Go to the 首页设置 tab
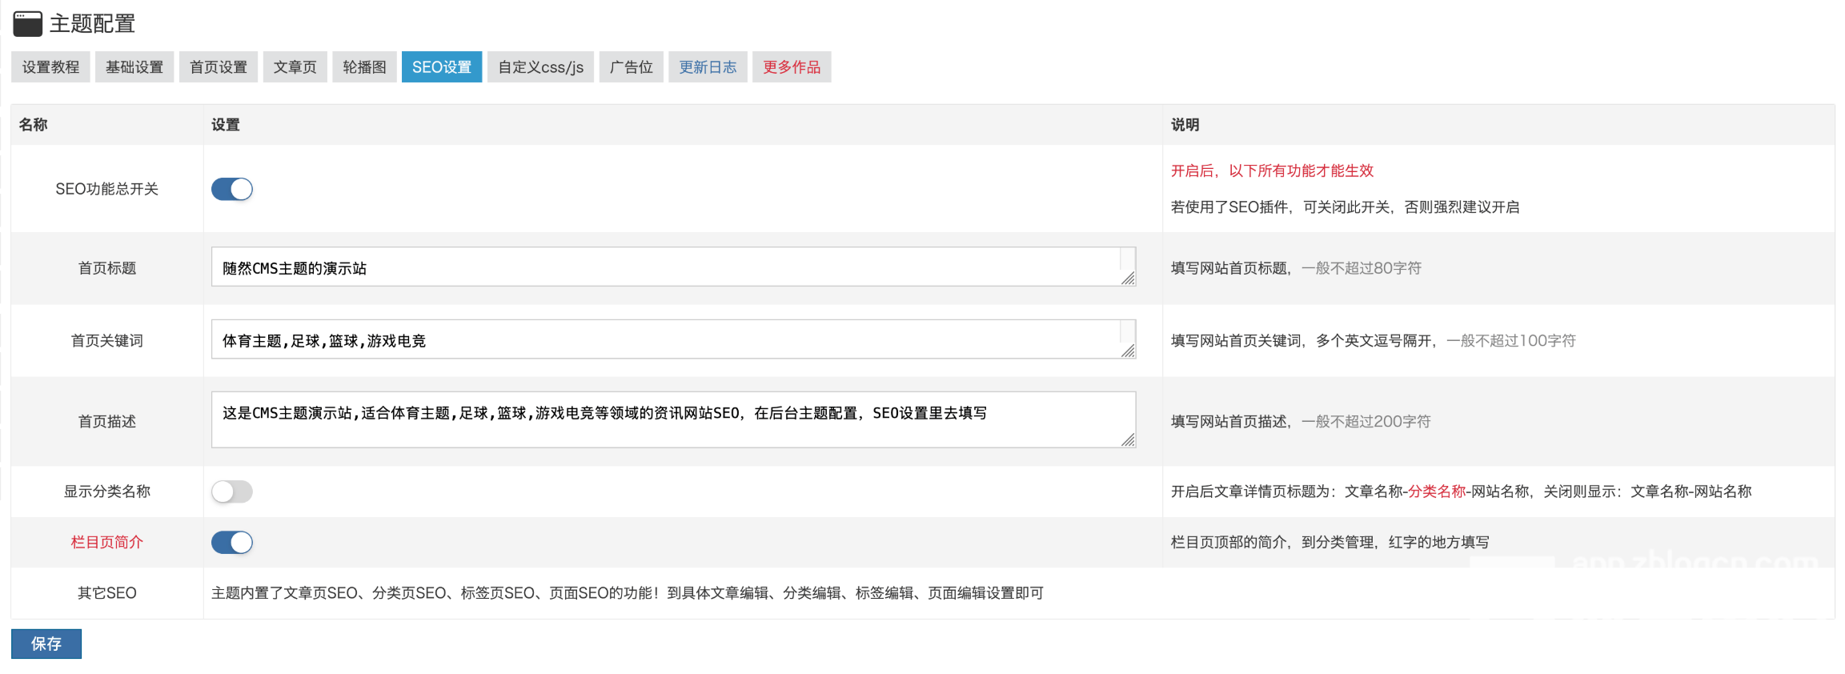Viewport: 1845px width, 674px height. tap(219, 67)
